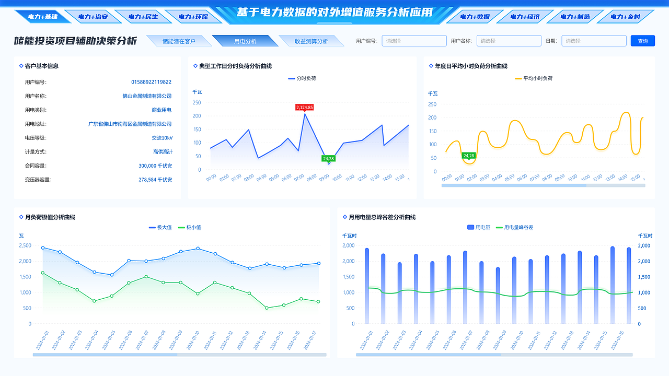
Task: Click the zoom slider under 月用电量总峰谷差 chart
Action: tap(494, 355)
